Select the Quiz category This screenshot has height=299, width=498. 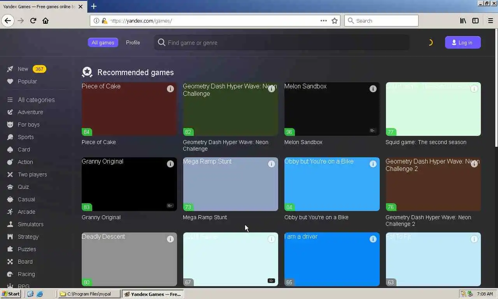[23, 187]
